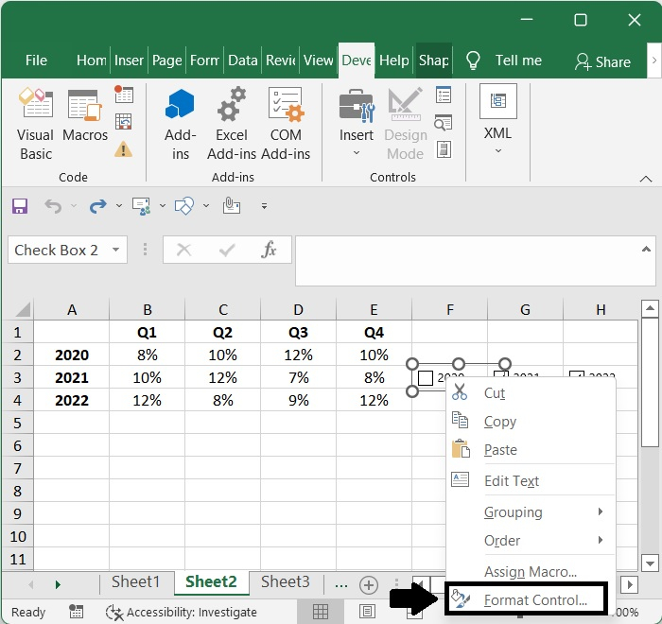
Task: Expand the XML group dropdown
Action: (497, 151)
